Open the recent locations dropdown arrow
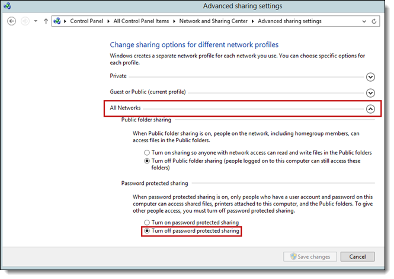The image size is (394, 279). pyautogui.click(x=36, y=21)
